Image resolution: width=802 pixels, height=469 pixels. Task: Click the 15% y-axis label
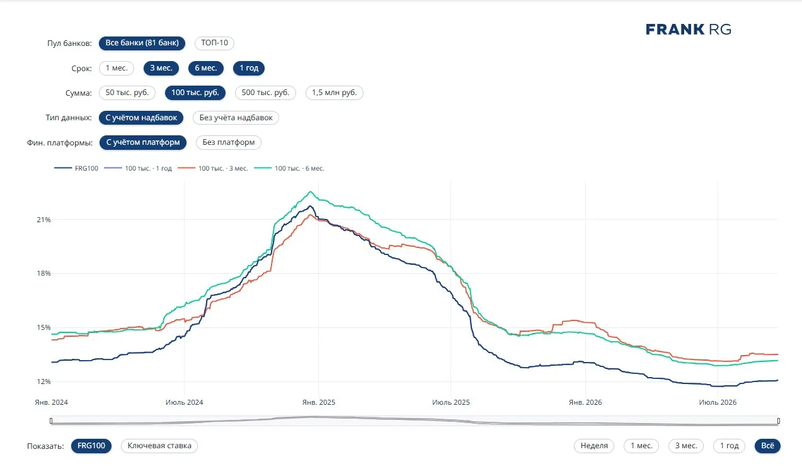click(x=43, y=327)
